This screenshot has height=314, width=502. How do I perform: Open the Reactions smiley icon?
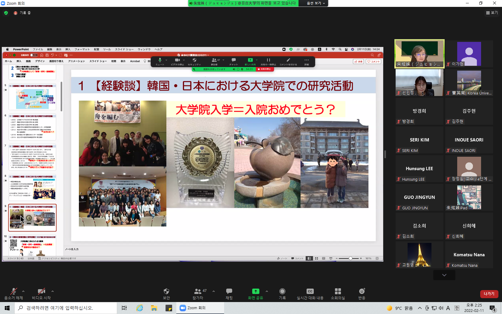[x=362, y=292]
